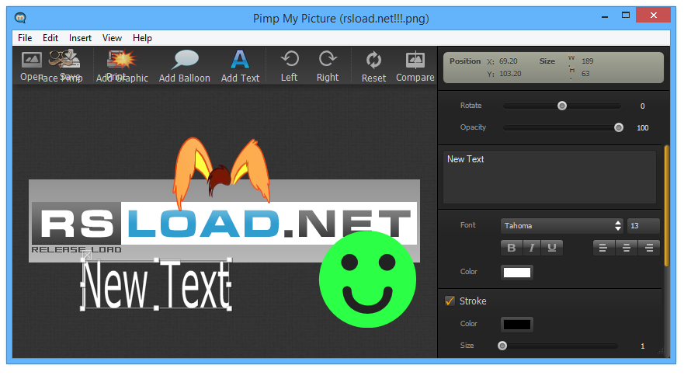The height and width of the screenshot is (379, 691).
Task: Rotate the picture Left
Action: click(290, 67)
